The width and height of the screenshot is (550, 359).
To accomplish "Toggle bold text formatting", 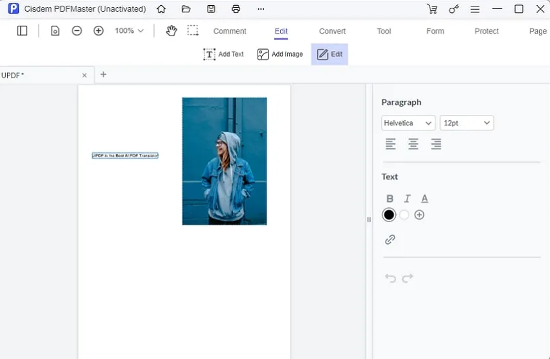I will 390,199.
